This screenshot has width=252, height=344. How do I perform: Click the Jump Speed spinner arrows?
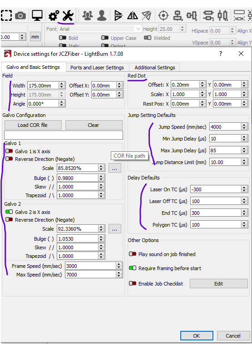click(x=244, y=126)
